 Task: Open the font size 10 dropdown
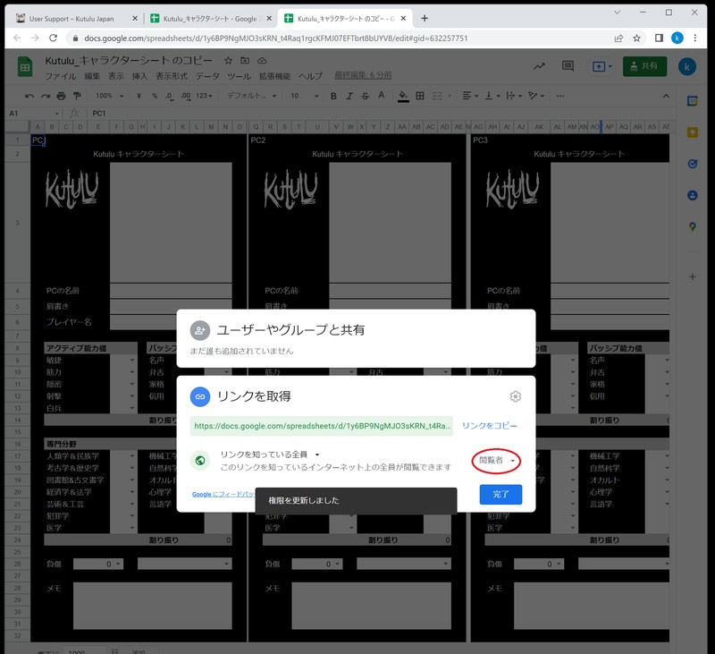pos(304,96)
